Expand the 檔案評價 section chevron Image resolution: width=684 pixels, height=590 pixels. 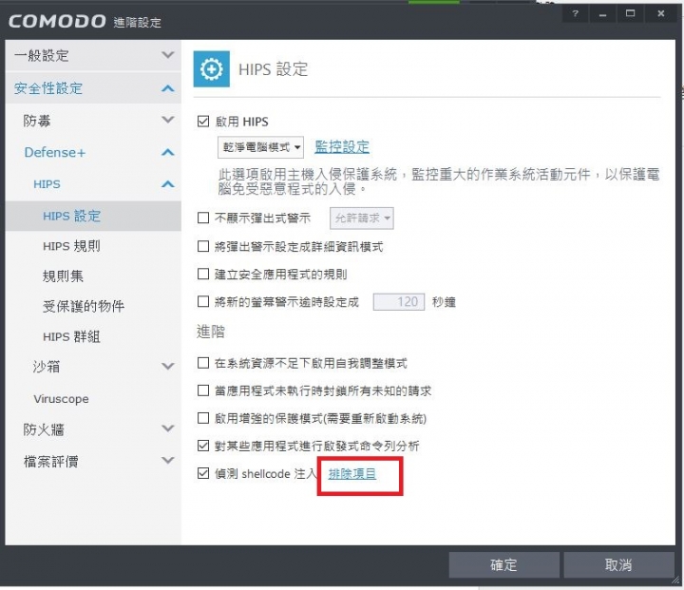168,460
